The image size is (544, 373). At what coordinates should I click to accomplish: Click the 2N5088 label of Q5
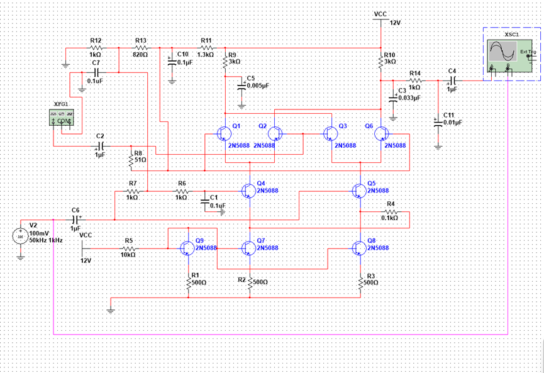[378, 191]
